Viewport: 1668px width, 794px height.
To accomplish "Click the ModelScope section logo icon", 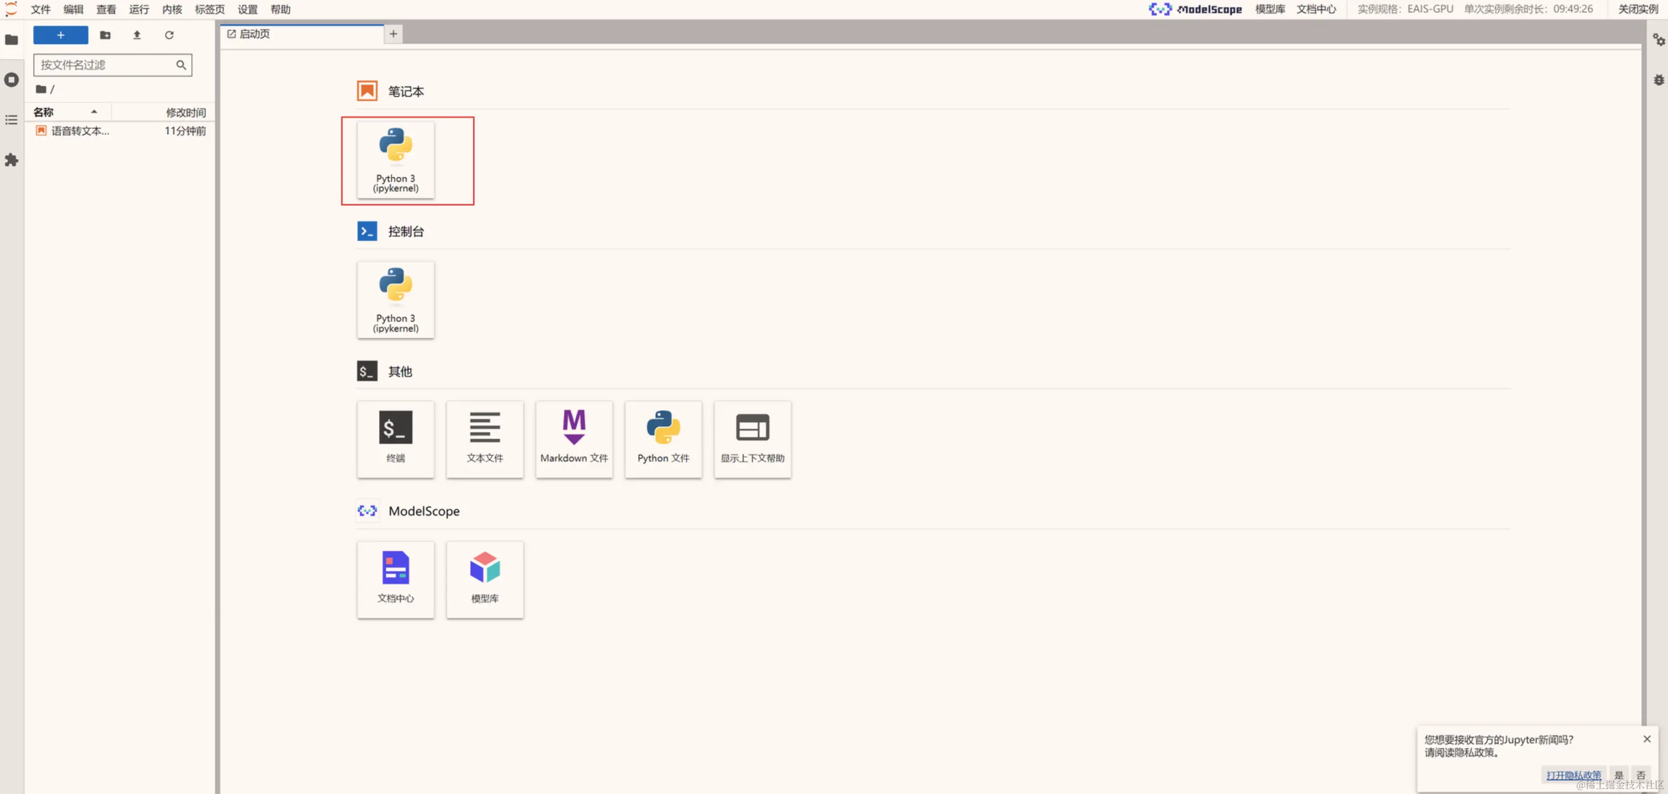I will (x=367, y=511).
